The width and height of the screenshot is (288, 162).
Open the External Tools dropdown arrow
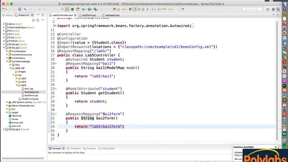(x=98, y=9)
